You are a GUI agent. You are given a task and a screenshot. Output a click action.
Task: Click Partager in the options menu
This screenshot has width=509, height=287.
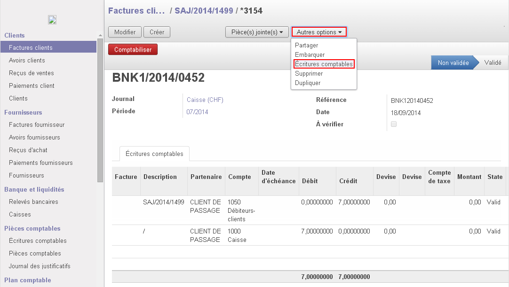[x=306, y=45]
